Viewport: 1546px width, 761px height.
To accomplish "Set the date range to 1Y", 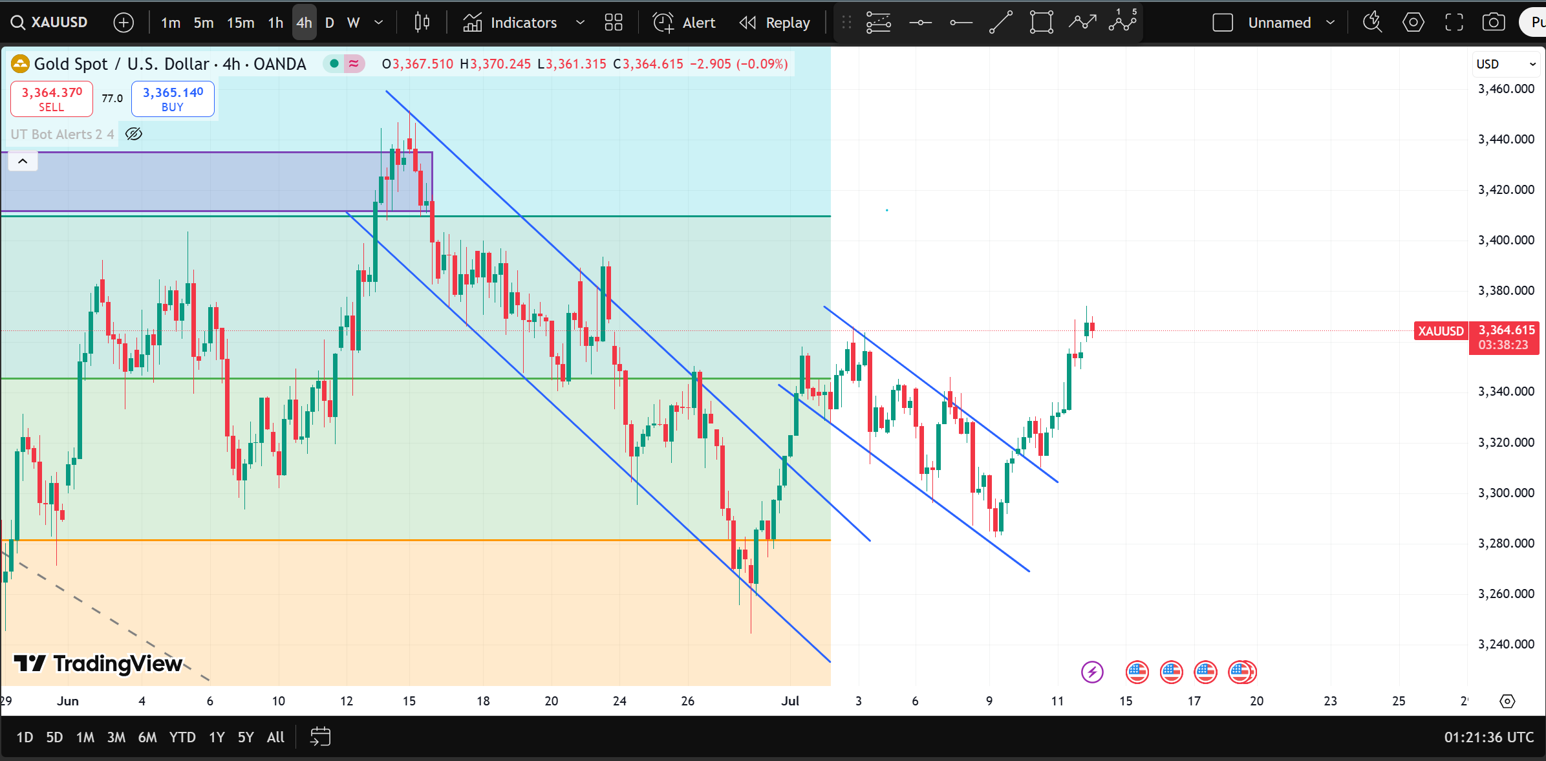I will point(217,737).
